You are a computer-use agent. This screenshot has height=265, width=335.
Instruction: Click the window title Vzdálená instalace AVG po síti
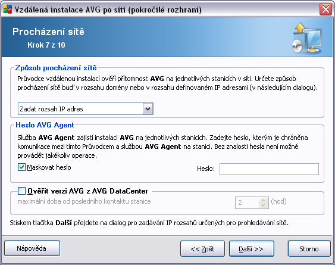pos(108,10)
